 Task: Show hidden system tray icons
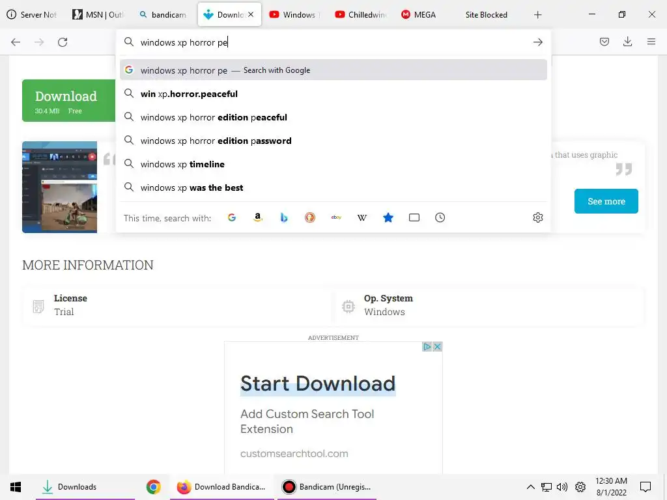530,487
